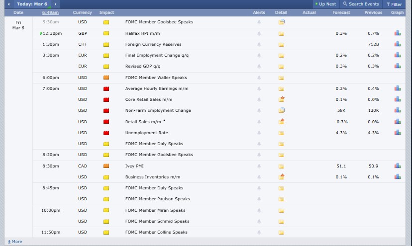
Task: Expand More events at the bottom
Action: click(15, 242)
